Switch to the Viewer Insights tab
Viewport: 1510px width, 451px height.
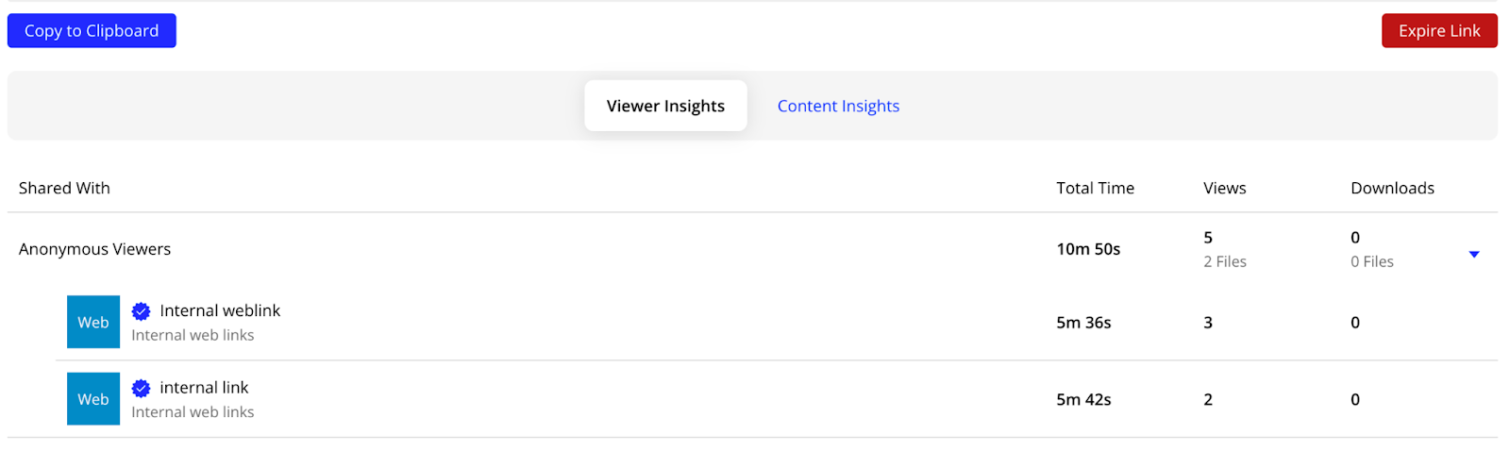coord(665,106)
